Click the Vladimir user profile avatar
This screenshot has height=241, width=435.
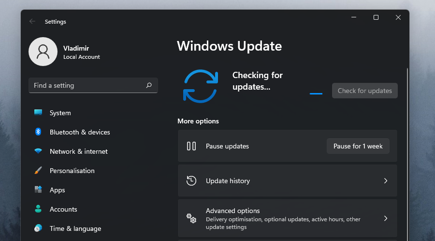(x=43, y=52)
